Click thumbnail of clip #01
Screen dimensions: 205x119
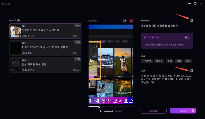click(x=15, y=31)
